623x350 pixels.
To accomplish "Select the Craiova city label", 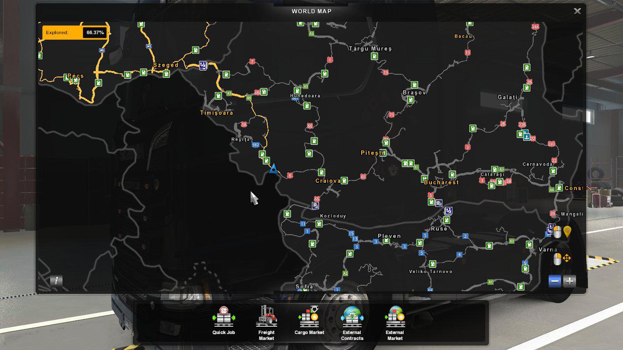I will (x=328, y=181).
